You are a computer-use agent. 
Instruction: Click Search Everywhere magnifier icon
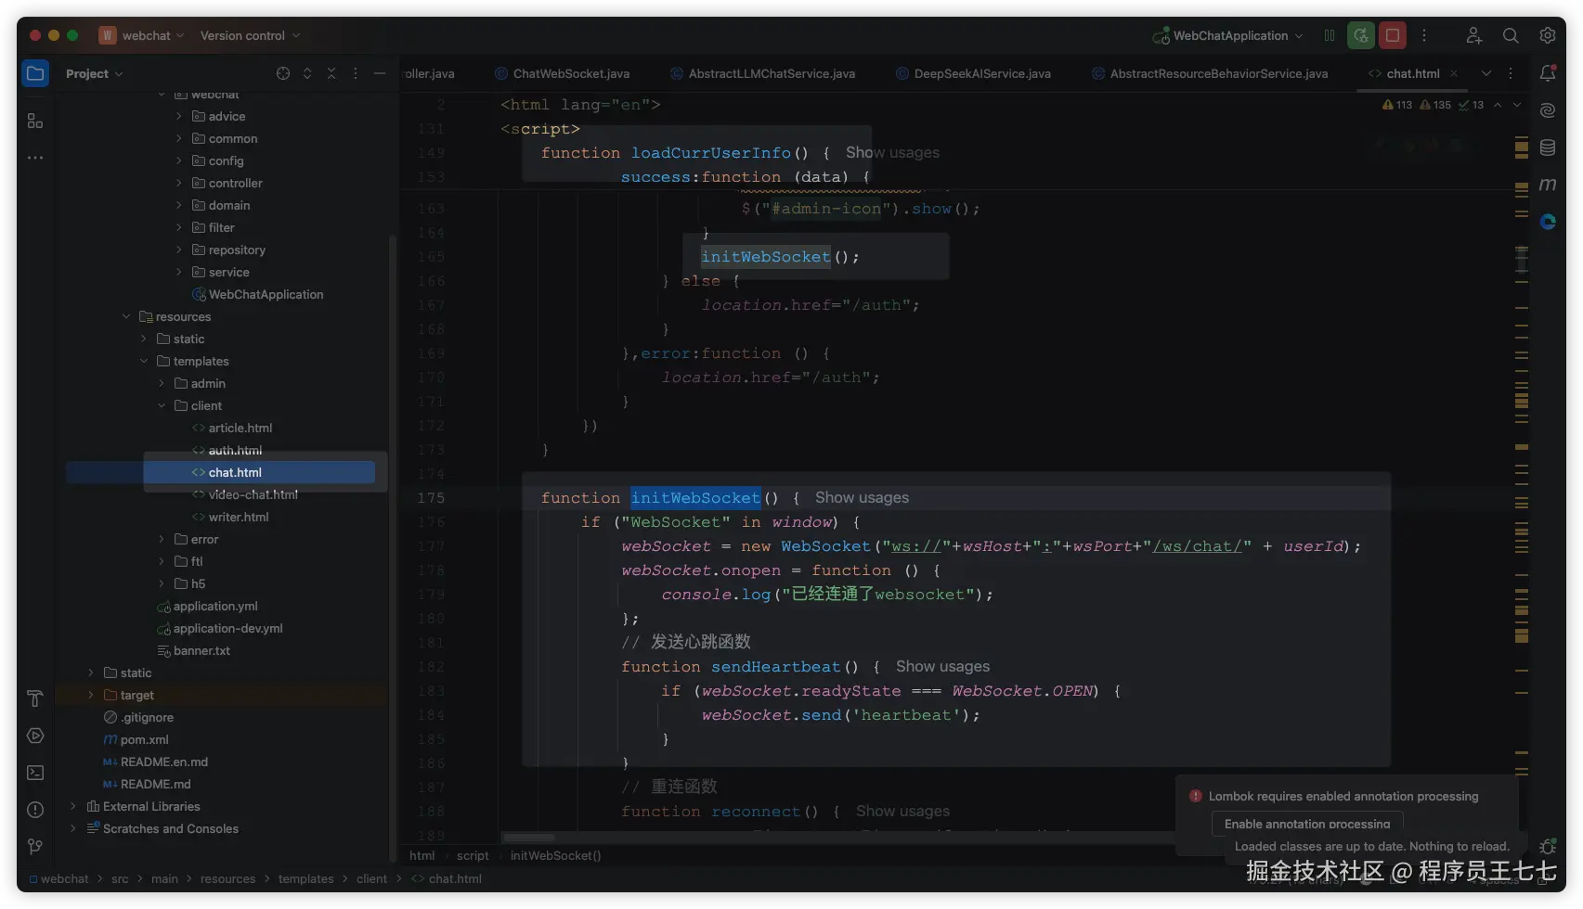pyautogui.click(x=1511, y=36)
